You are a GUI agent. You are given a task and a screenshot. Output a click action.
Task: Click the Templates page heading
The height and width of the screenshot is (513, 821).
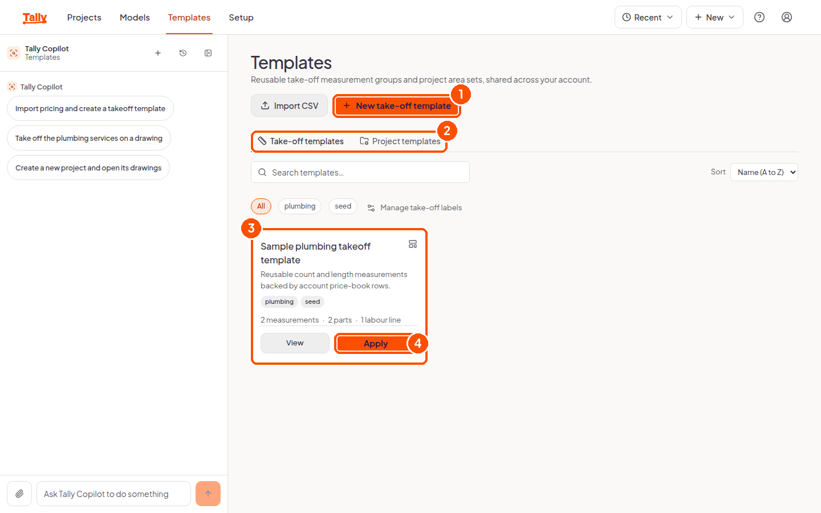pyautogui.click(x=291, y=63)
